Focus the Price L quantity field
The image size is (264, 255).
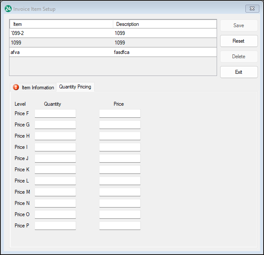[x=55, y=181]
